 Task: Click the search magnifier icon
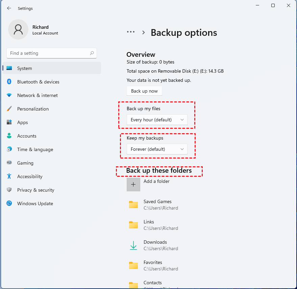[x=92, y=53]
